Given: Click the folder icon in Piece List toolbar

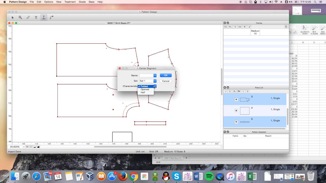Looking at the screenshot, I should tap(239, 91).
